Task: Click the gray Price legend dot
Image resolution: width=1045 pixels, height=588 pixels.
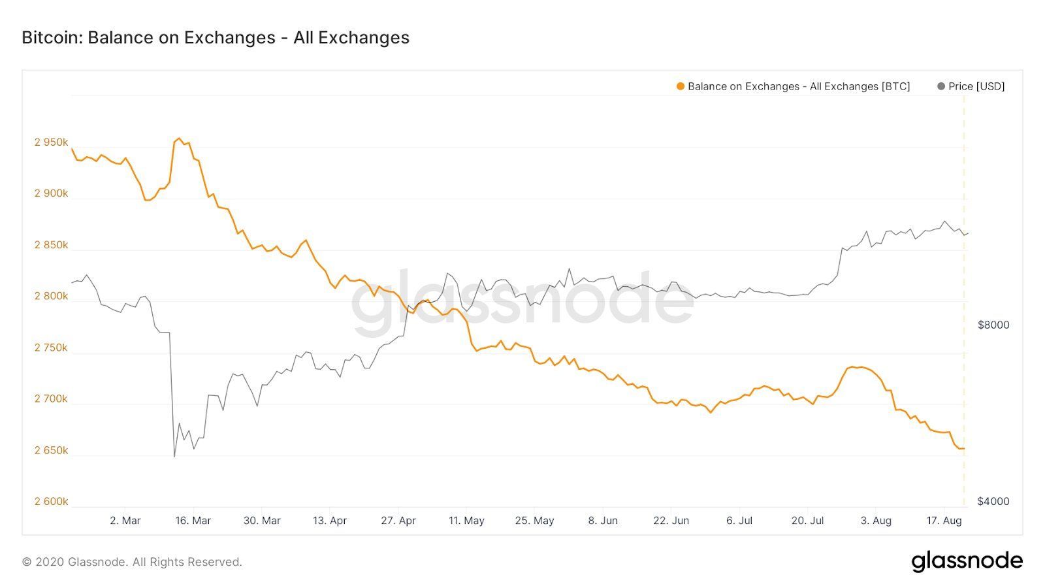Action: tap(941, 86)
